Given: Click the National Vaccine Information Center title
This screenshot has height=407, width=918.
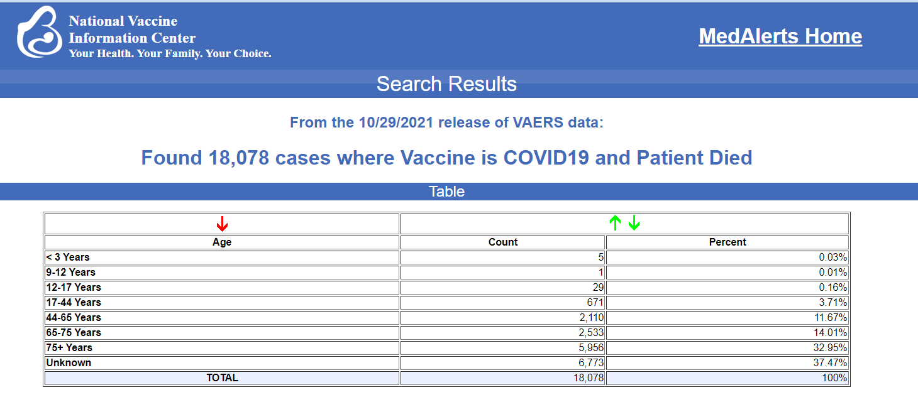Looking at the screenshot, I should pyautogui.click(x=132, y=30).
